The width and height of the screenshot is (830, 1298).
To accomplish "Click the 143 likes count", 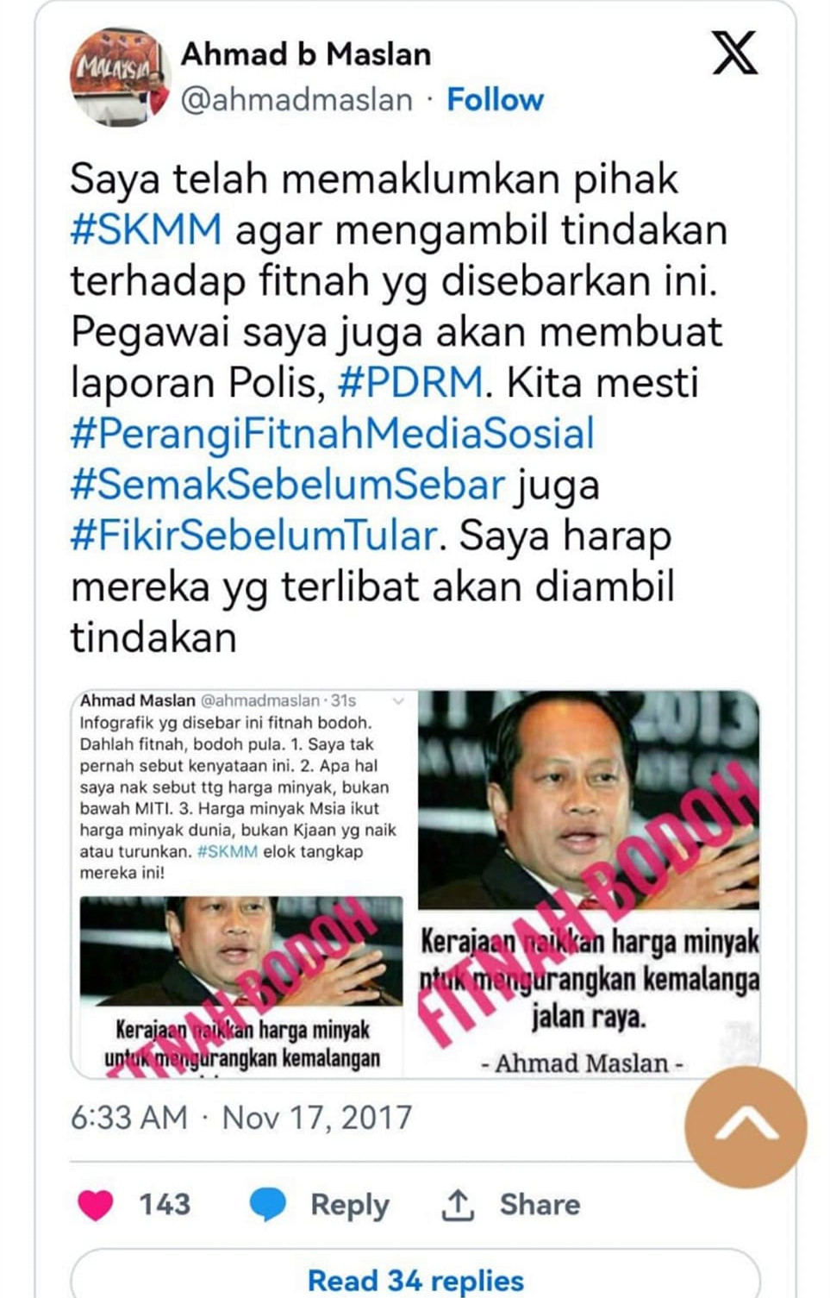I will (165, 1205).
